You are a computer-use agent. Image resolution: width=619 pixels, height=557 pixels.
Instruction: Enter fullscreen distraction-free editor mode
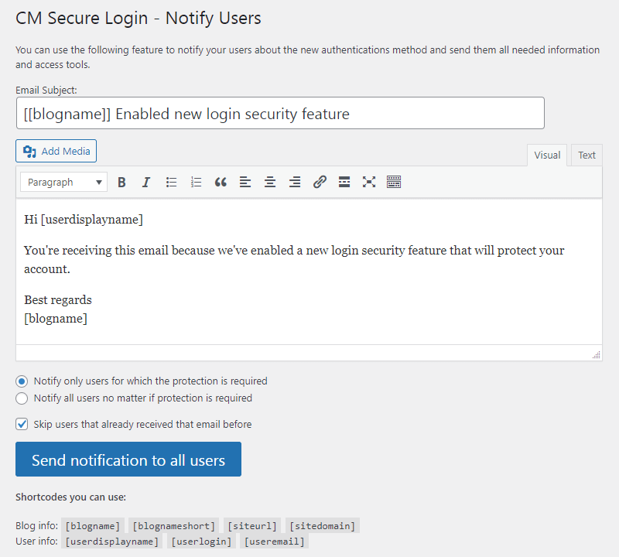point(369,183)
